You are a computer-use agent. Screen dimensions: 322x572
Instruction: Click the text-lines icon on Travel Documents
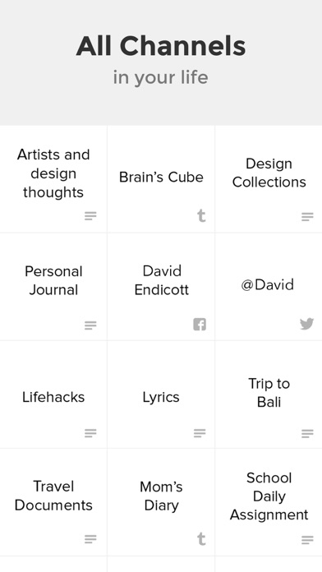coord(90,539)
